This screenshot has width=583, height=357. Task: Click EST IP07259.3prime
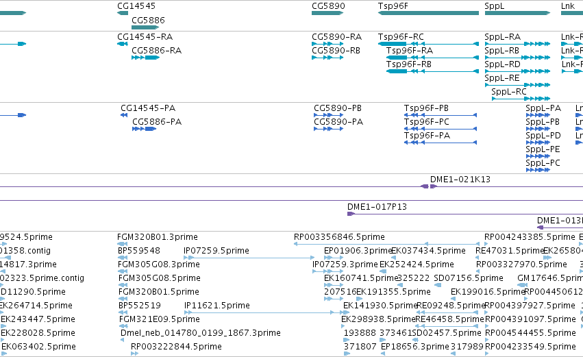(x=345, y=264)
